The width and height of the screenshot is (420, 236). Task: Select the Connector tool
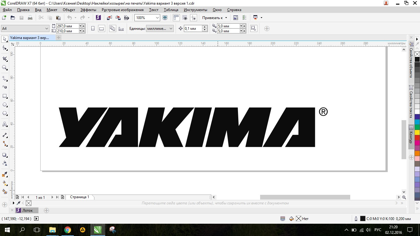[5, 144]
